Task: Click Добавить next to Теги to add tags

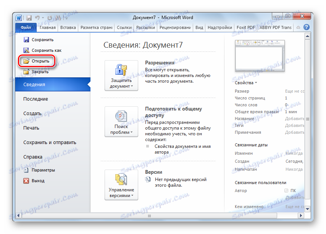Action: (295, 125)
